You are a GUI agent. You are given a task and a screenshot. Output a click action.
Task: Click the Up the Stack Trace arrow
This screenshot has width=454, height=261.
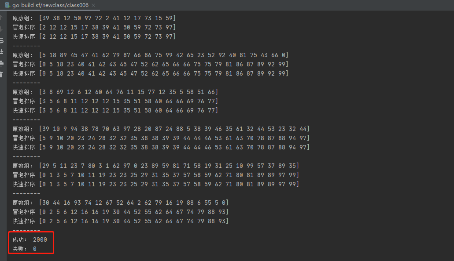(x=1, y=18)
